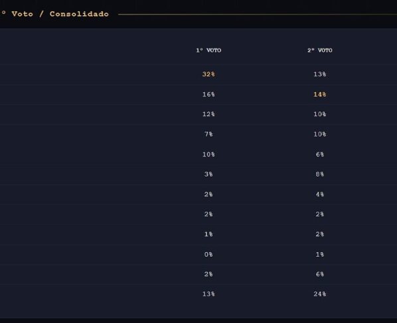
Task: Select the 3% value in 1° VOTO
Action: pos(208,174)
